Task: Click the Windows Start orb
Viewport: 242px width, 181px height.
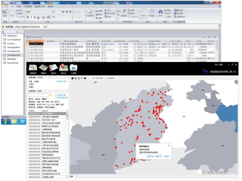Action: tap(5, 122)
